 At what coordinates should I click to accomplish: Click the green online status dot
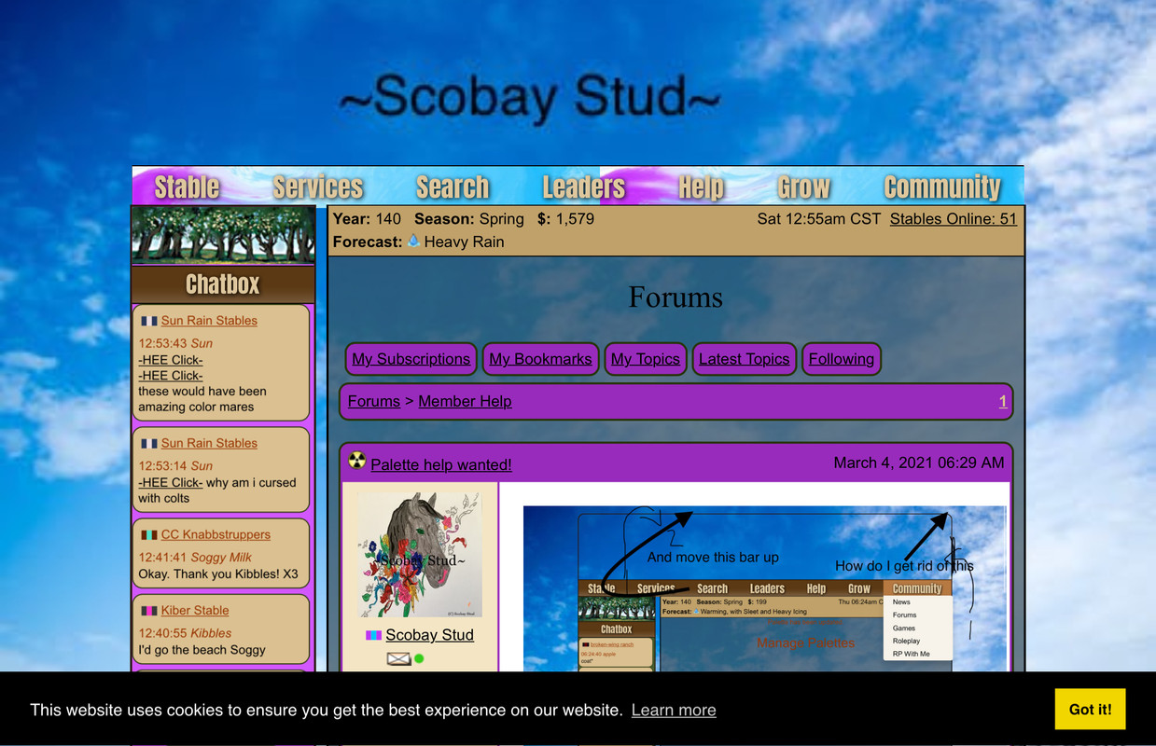coord(419,658)
